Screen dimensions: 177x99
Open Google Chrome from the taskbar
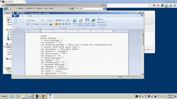44,96
